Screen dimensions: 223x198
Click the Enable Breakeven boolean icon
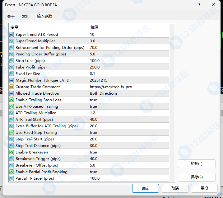click(12, 152)
